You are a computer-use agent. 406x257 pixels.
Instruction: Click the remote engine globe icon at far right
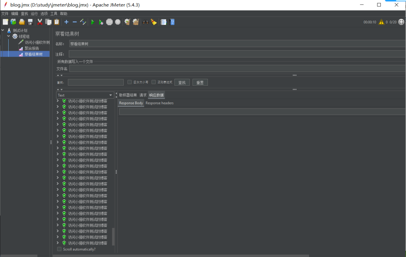point(401,22)
